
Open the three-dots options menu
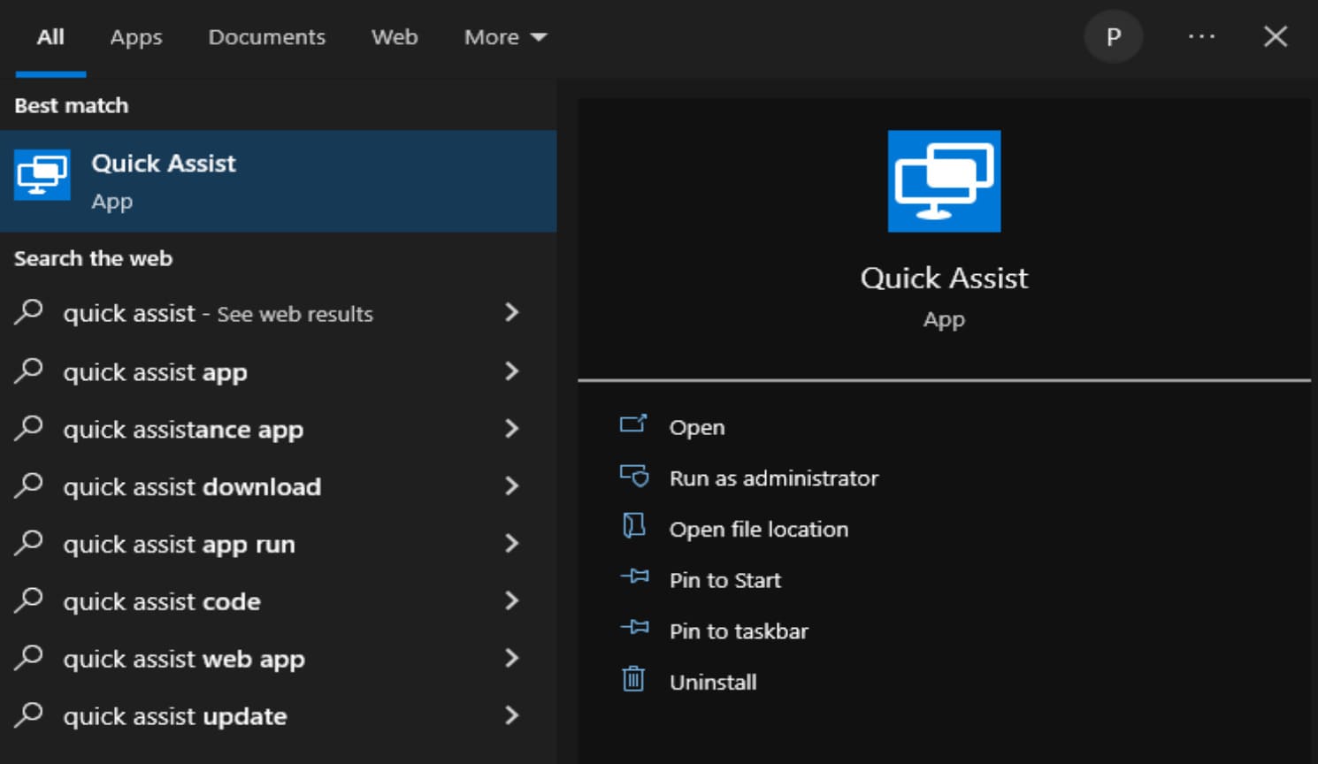(x=1201, y=36)
